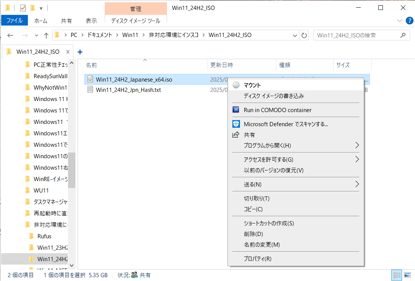Open the quick access toolbar customize arrow
This screenshot has height=281, width=415.
pos(41,8)
